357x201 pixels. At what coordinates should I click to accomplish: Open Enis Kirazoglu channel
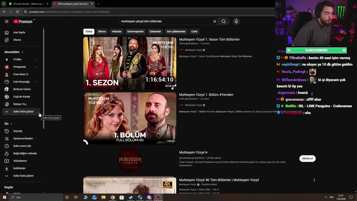[21, 82]
